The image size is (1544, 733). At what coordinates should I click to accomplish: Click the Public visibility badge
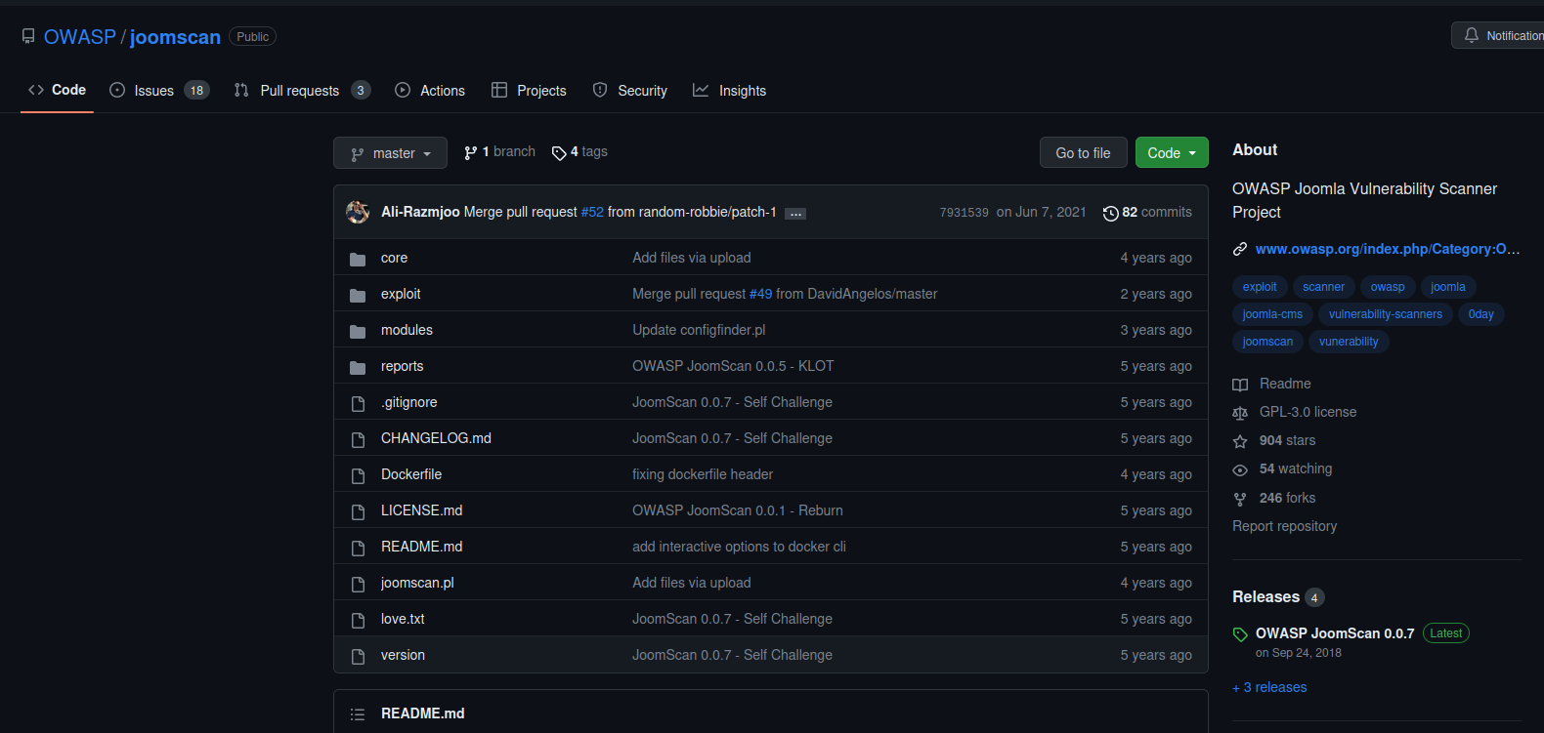pos(252,37)
